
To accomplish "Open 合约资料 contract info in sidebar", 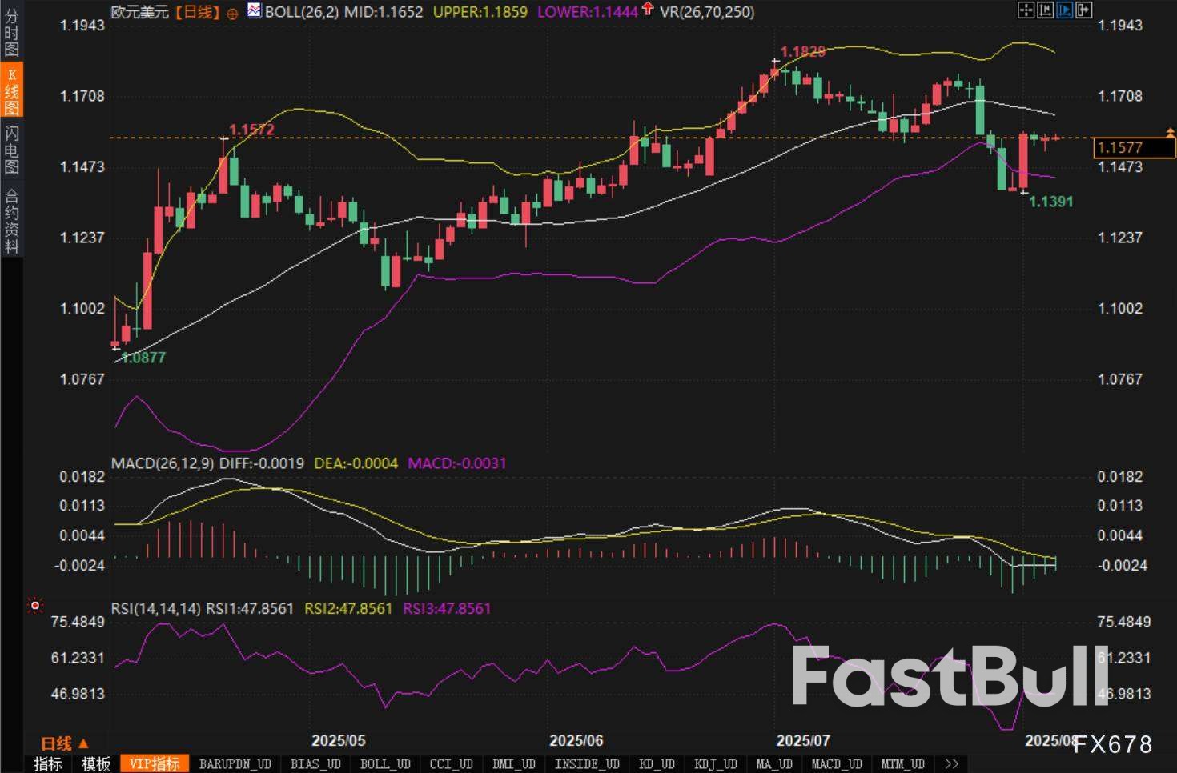I will click(11, 220).
